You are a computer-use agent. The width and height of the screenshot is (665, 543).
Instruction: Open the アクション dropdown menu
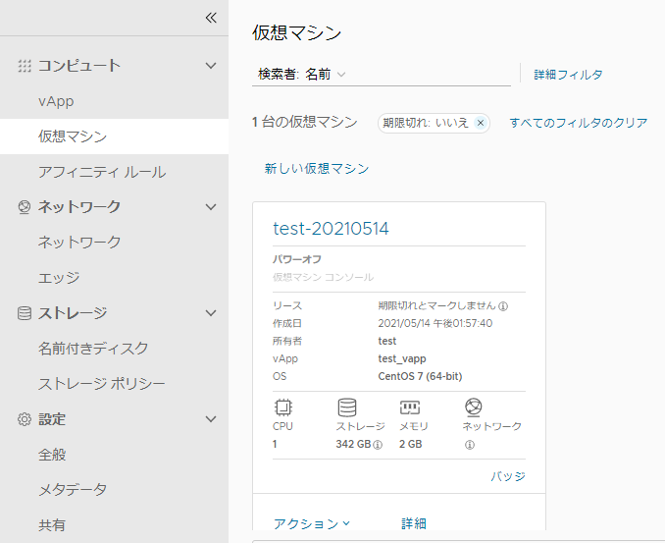click(x=312, y=524)
